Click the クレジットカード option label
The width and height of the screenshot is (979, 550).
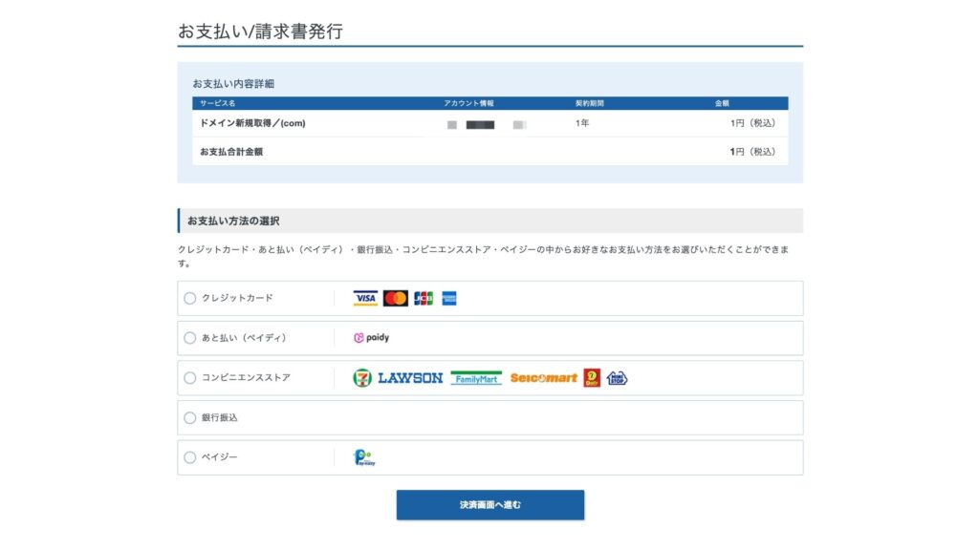point(237,298)
